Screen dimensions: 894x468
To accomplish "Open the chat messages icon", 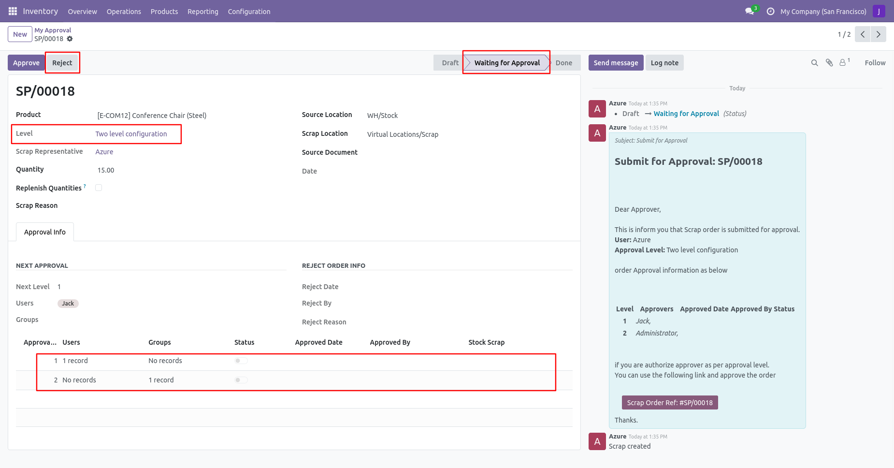I will [750, 11].
